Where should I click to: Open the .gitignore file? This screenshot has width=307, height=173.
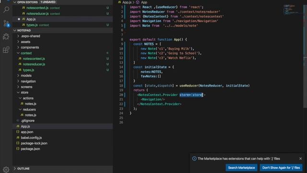tap(63, 121)
